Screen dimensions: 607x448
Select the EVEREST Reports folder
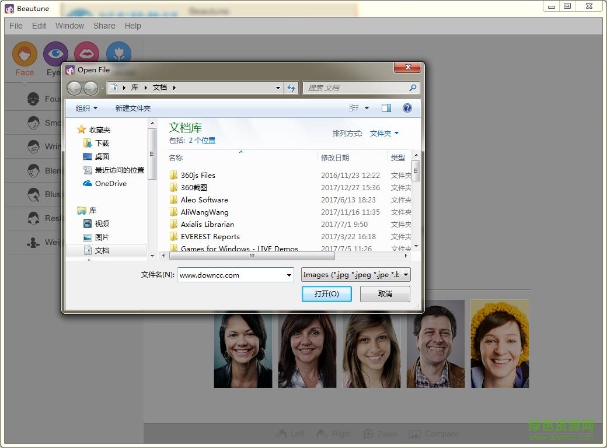pos(210,236)
